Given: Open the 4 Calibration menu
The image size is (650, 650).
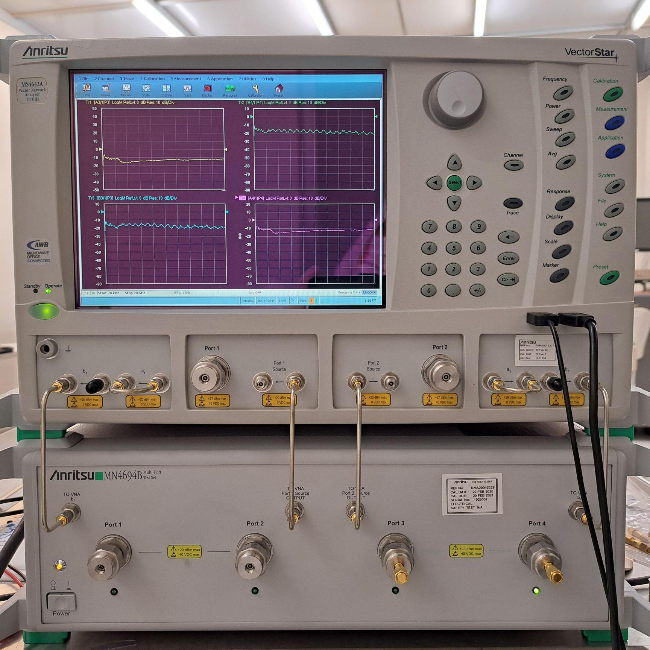Looking at the screenshot, I should (152, 79).
